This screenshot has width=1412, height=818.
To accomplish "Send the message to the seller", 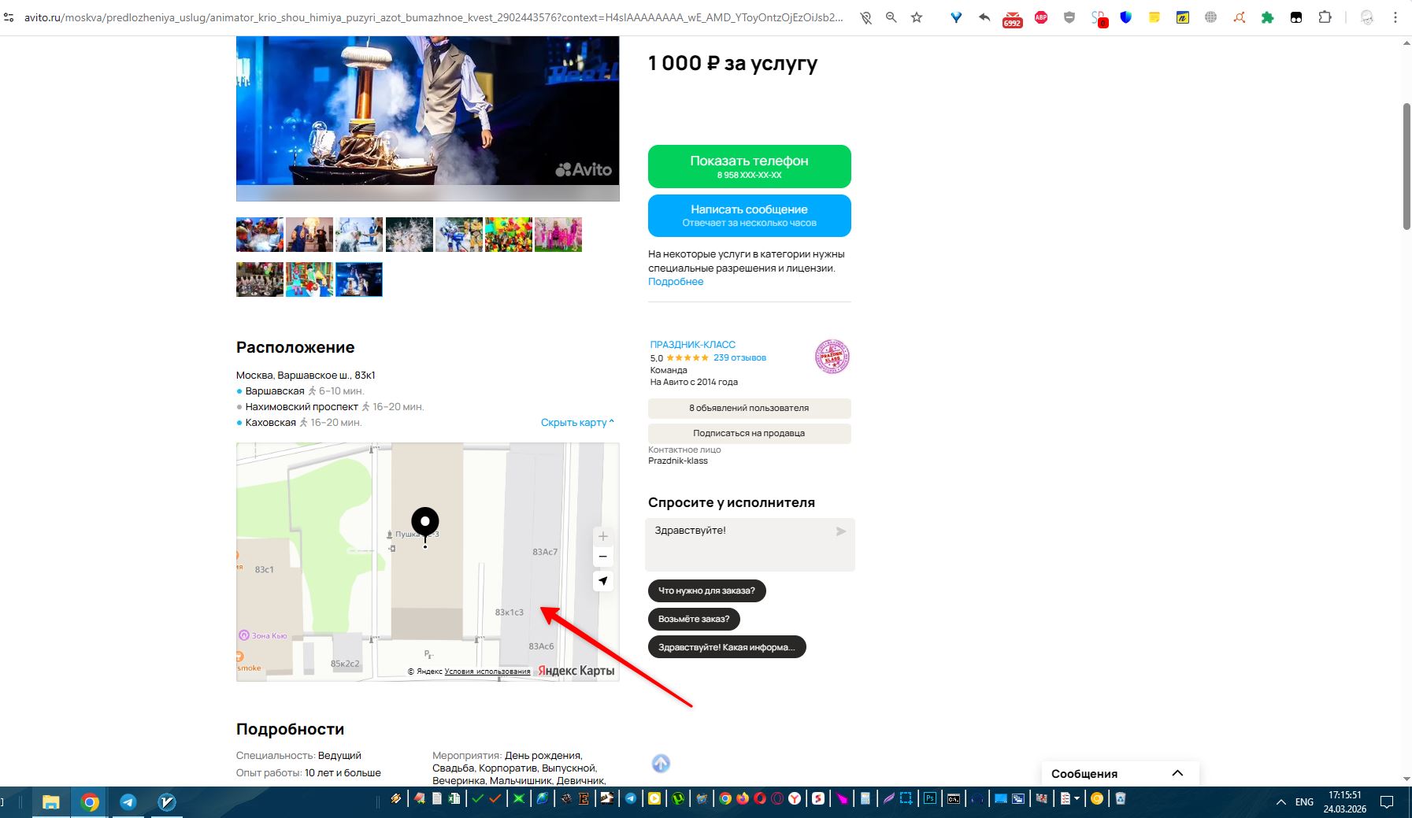I will pos(841,531).
